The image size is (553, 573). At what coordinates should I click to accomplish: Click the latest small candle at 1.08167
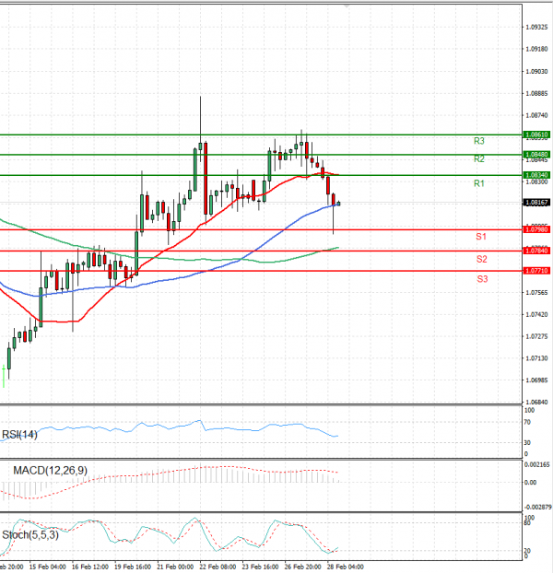pyautogui.click(x=339, y=204)
